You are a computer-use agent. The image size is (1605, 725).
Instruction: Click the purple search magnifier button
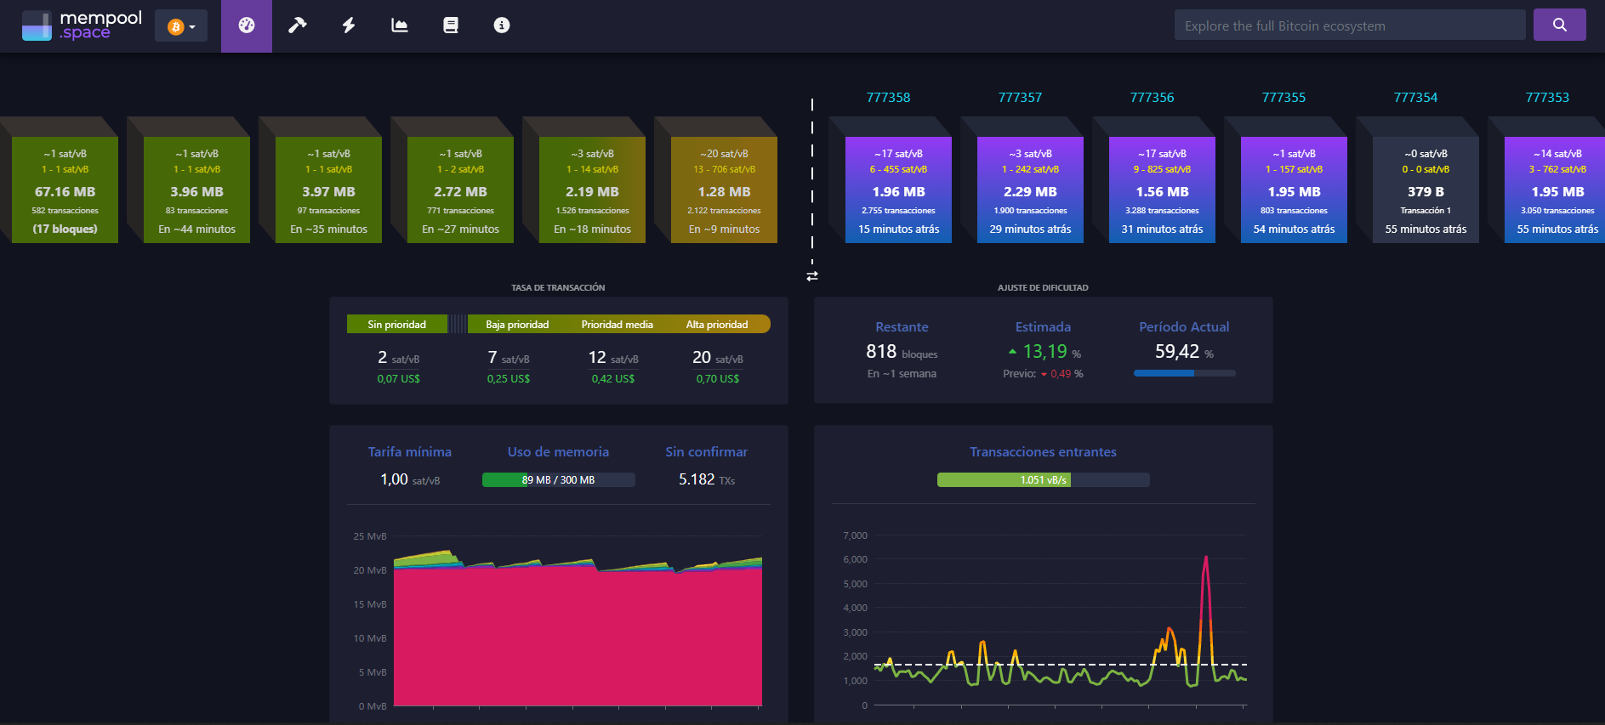coord(1559,25)
